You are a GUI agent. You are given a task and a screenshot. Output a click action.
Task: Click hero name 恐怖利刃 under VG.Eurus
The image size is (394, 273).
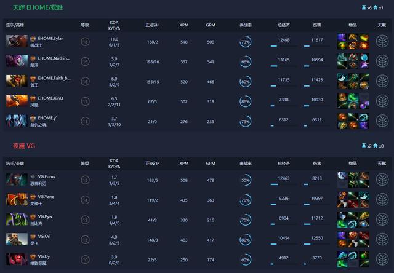coord(38,183)
